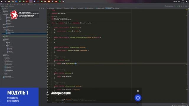Open Search Everywhere magnifier icon
Image resolution: width=189 pixels, height=106 pixels.
pyautogui.click(x=188, y=6)
